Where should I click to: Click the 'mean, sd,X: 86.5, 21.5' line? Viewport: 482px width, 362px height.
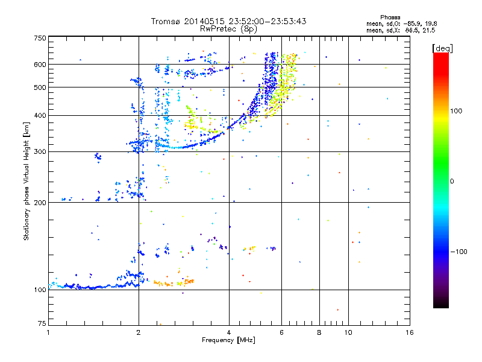(x=401, y=30)
